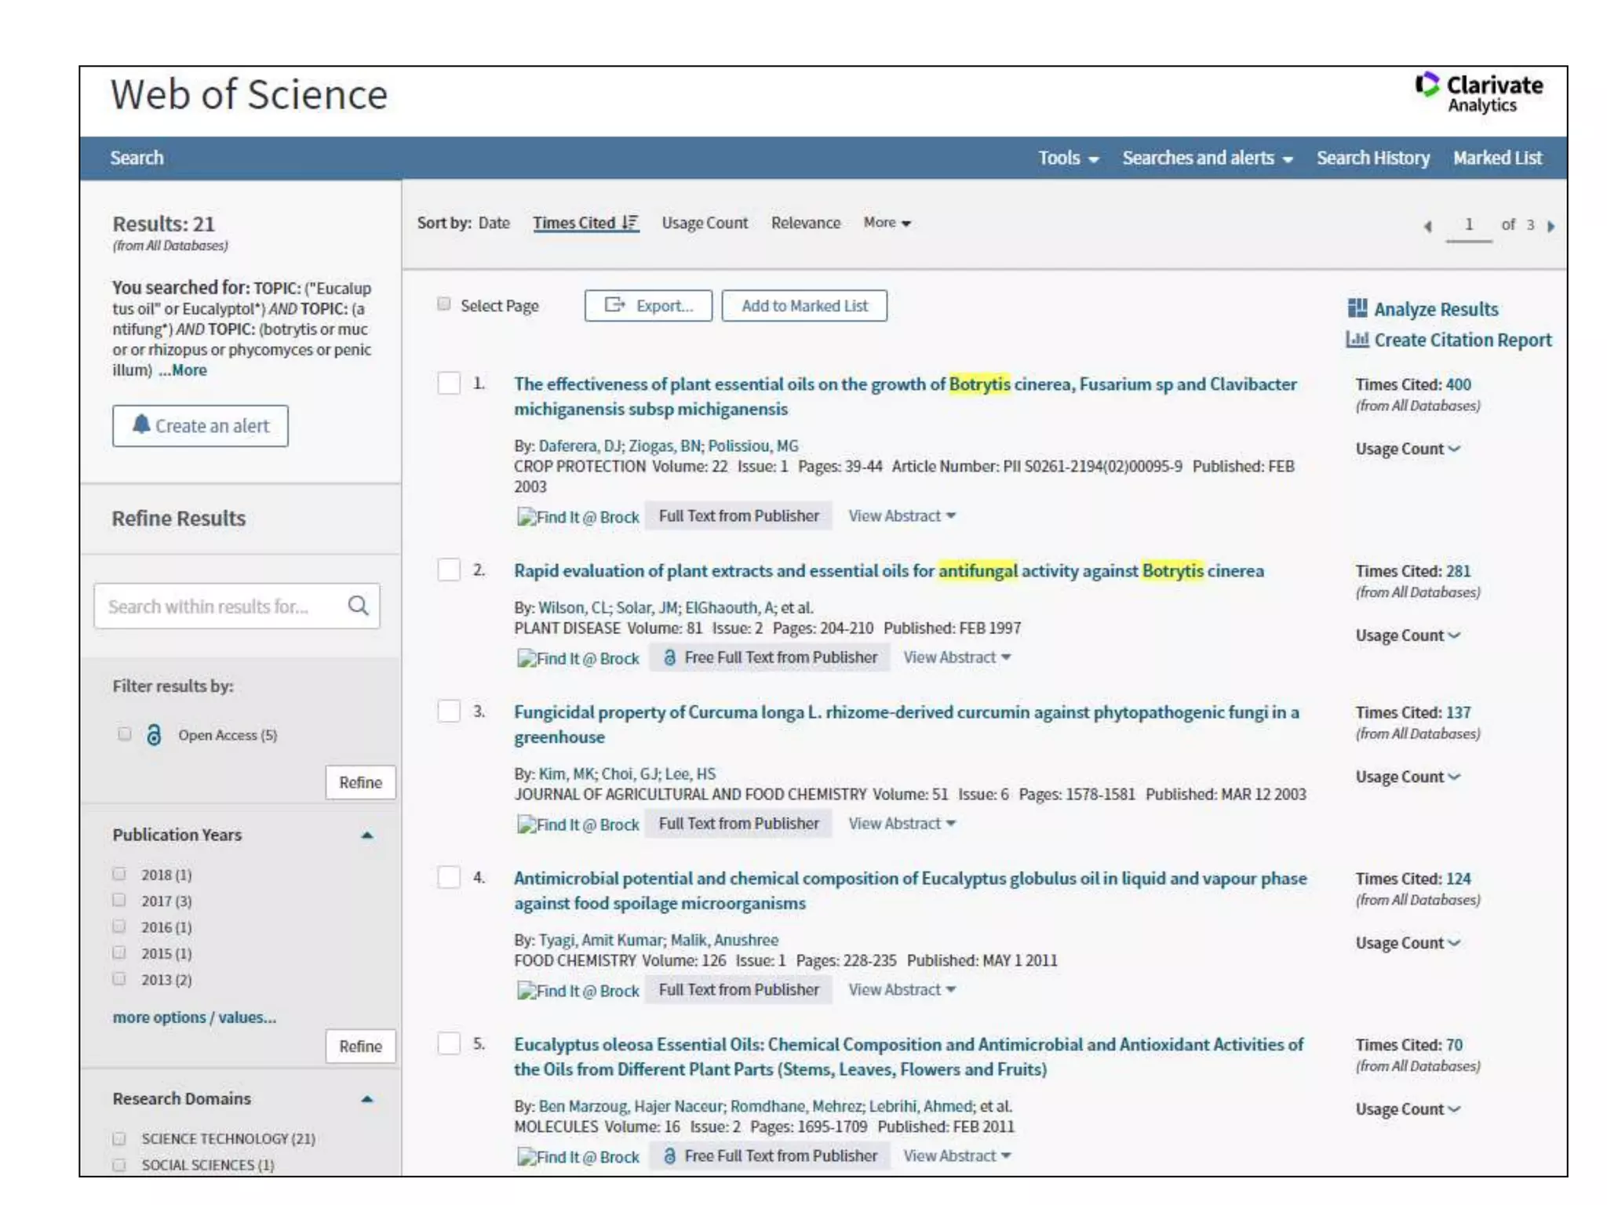Tick the Open Access filter checkbox
1607x1205 pixels.
(x=124, y=734)
